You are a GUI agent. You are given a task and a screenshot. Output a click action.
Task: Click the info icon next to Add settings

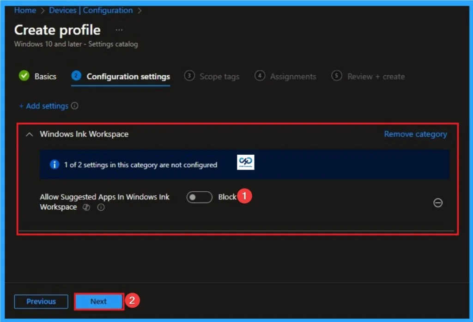pyautogui.click(x=75, y=106)
